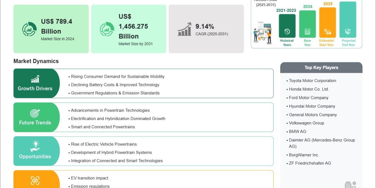
Task: Click the history clock icon in the 2021-2023 bar
Action: (x=287, y=31)
